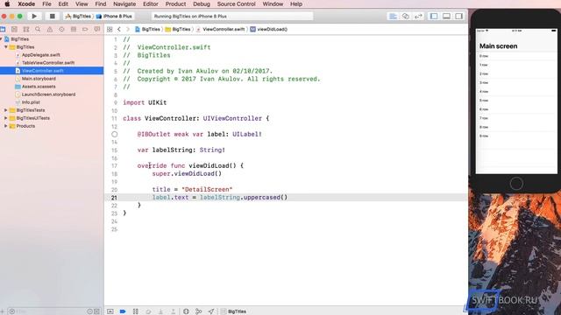This screenshot has height=315, width=561.
Task: Add a file with the plus button
Action: 2,311
